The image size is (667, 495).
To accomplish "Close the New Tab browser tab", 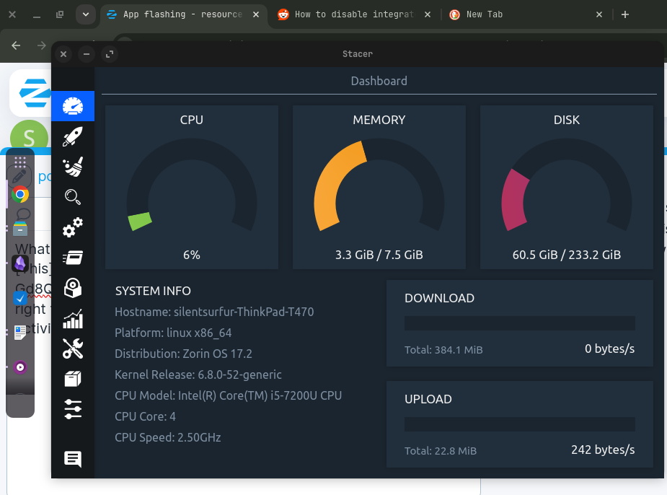I will tap(599, 14).
